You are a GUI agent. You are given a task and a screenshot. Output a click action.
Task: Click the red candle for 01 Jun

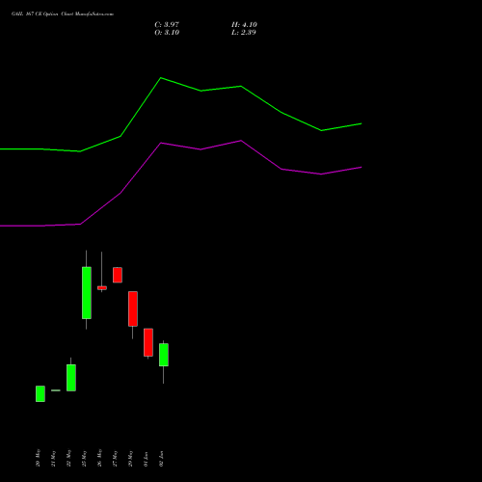pyautogui.click(x=148, y=342)
